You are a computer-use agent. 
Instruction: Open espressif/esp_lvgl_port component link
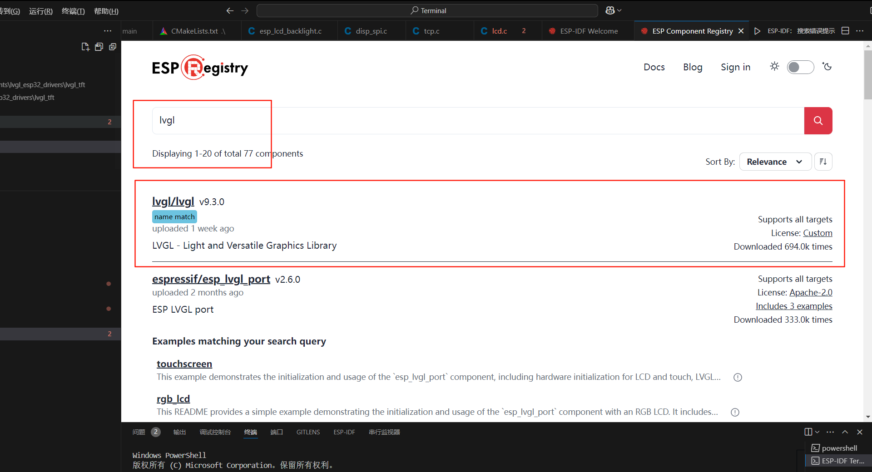[x=211, y=279]
